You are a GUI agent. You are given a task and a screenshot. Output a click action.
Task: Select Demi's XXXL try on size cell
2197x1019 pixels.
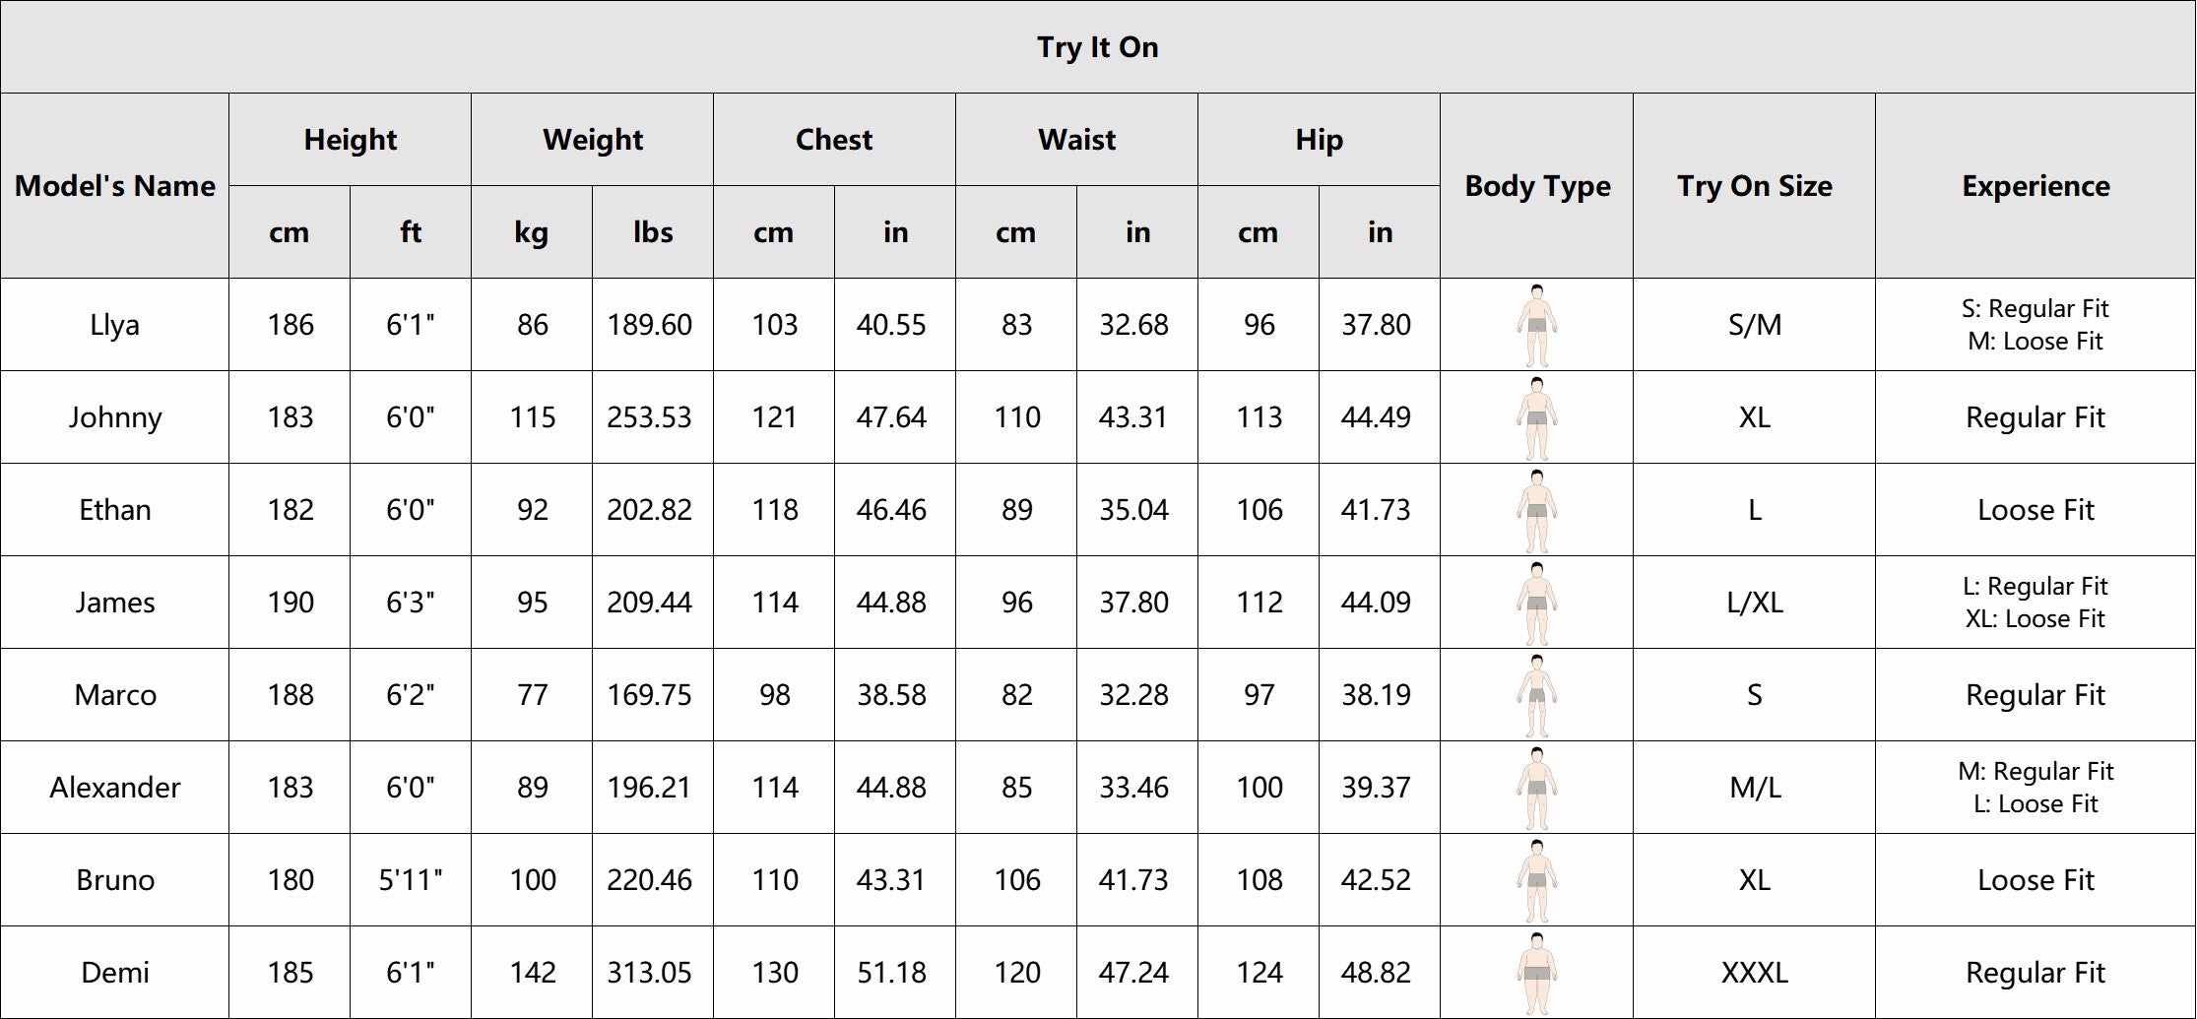pos(1755,973)
